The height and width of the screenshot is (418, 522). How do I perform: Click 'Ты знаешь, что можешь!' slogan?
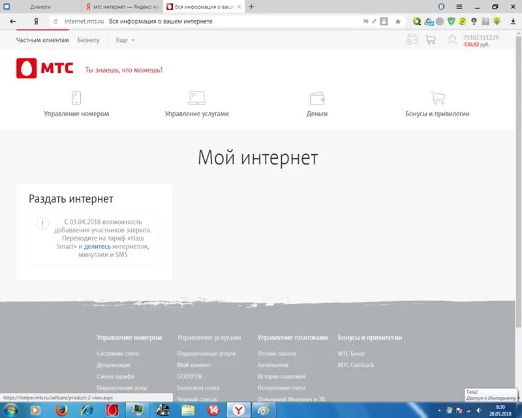point(124,70)
